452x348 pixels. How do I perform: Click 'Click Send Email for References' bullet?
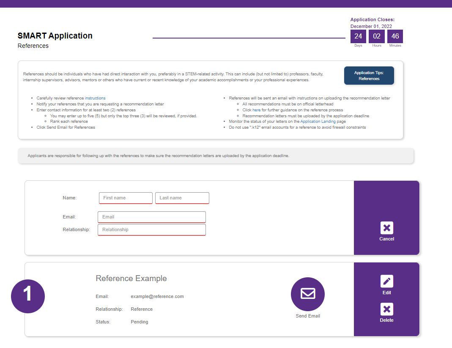pos(66,127)
